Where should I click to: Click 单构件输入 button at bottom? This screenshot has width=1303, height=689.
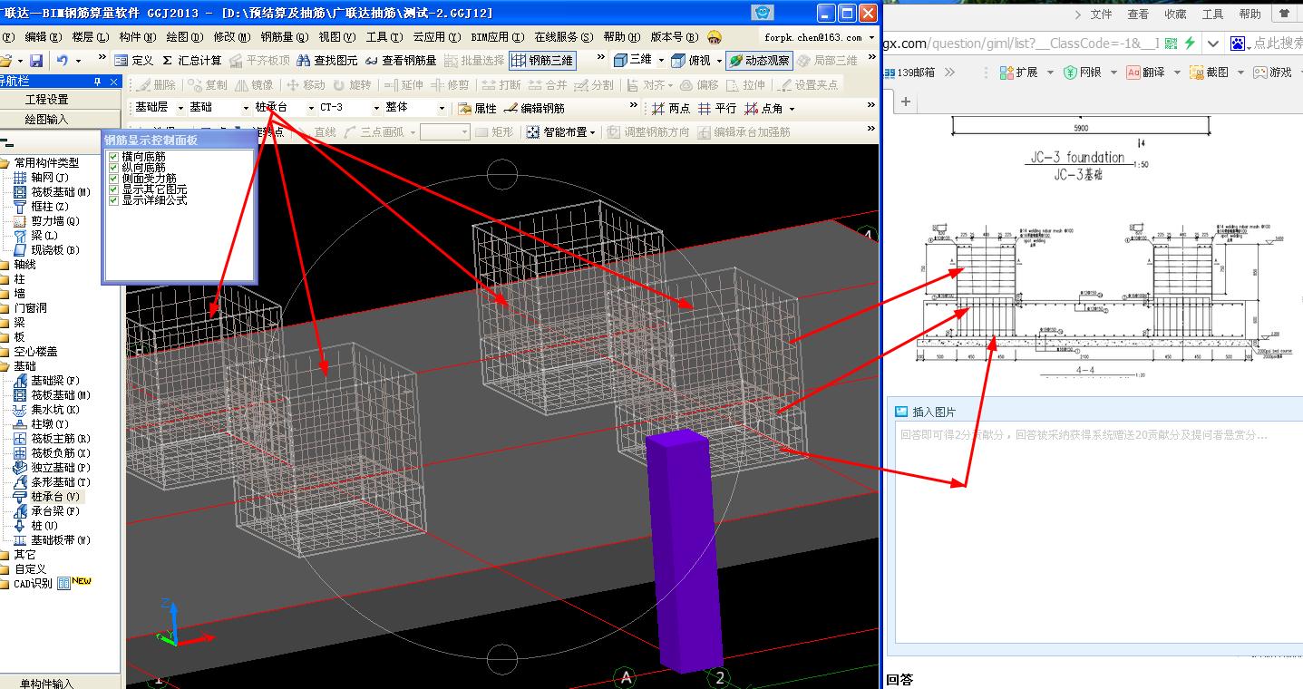point(47,683)
